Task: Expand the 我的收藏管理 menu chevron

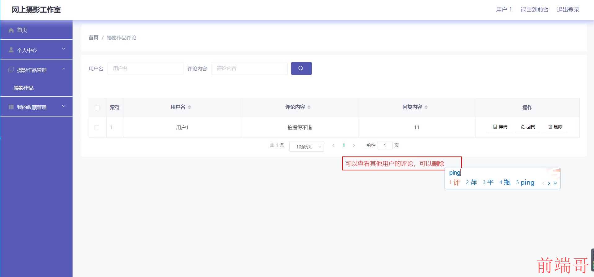Action: [x=64, y=106]
